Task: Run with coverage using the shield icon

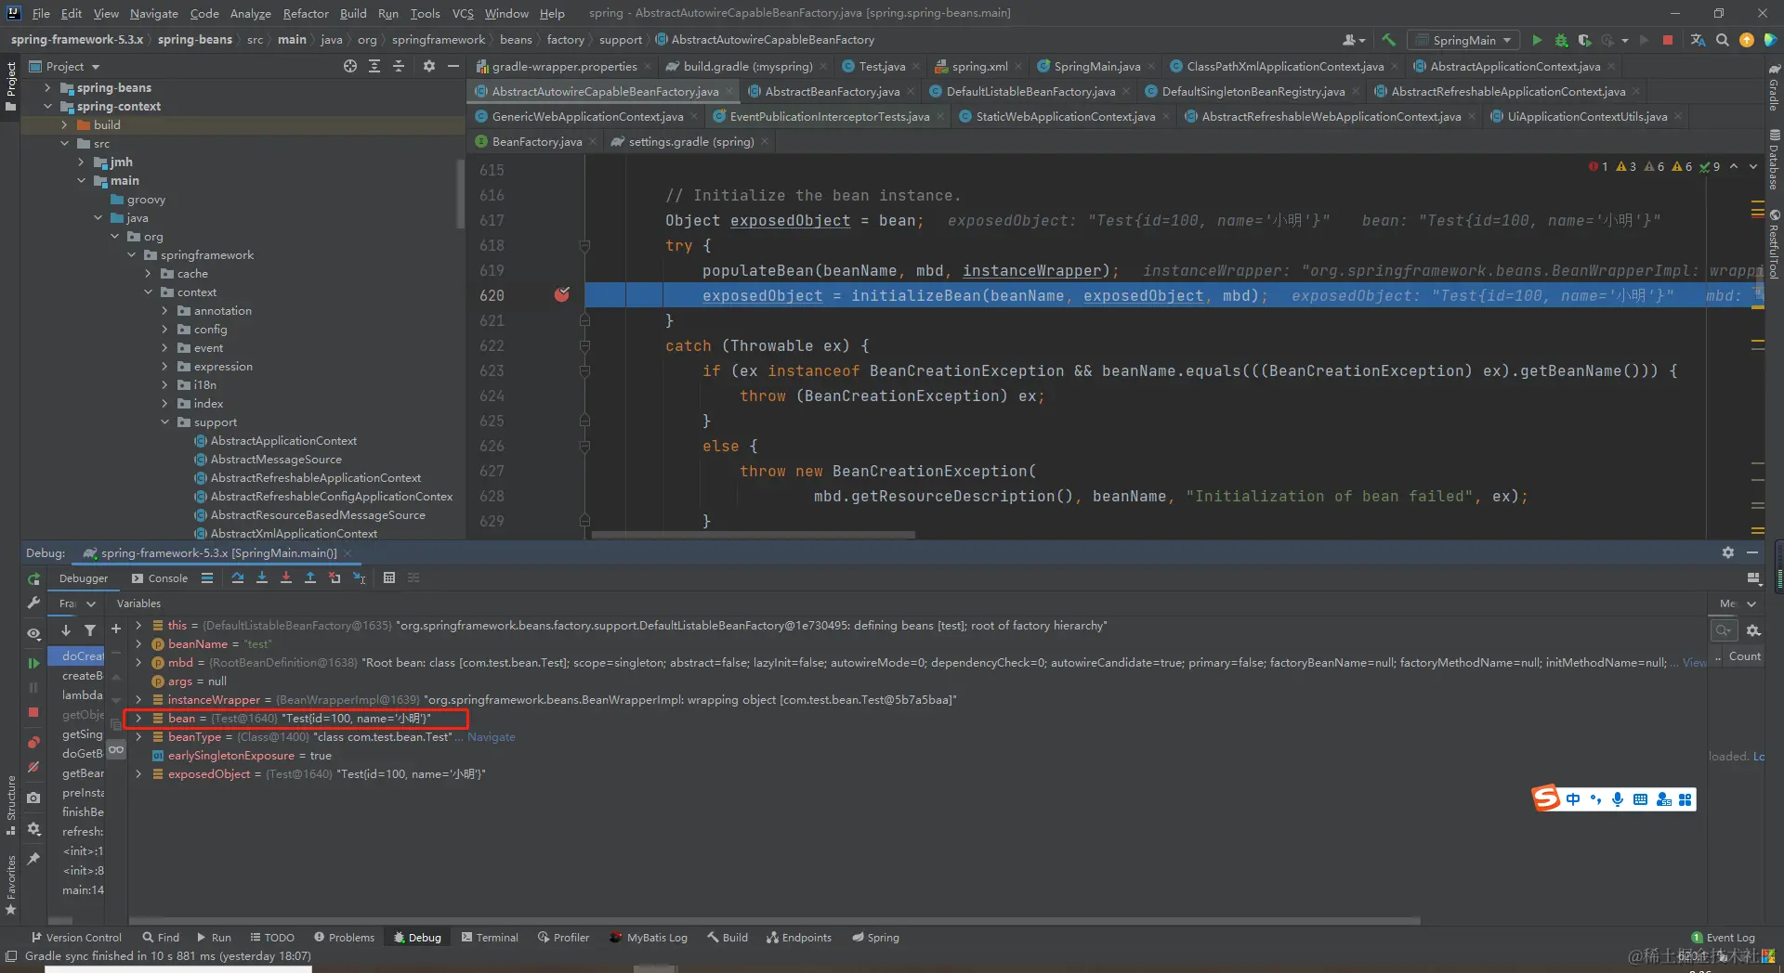Action: [1584, 40]
